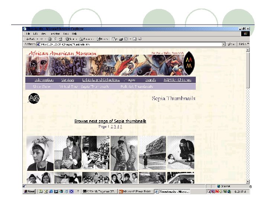Click the Search nav link
This screenshot has height=201, width=268.
pyautogui.click(x=150, y=80)
